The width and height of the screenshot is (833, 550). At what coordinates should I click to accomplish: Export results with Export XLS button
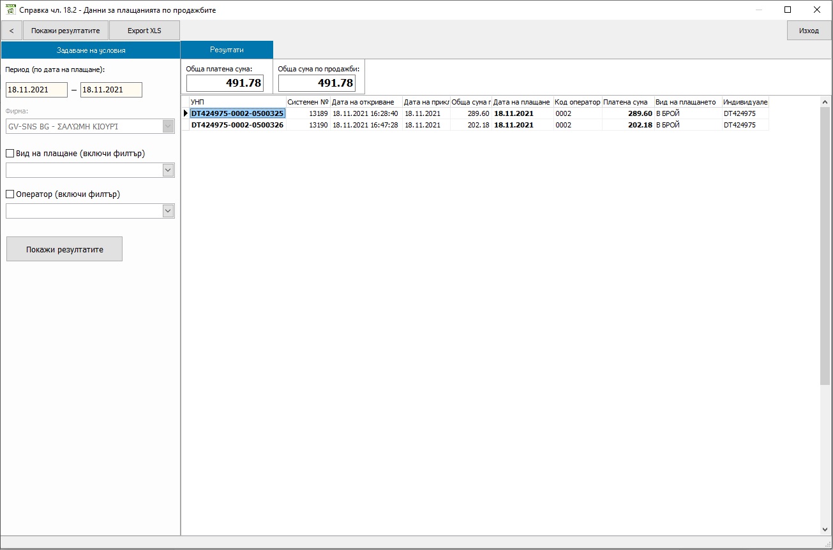(144, 31)
